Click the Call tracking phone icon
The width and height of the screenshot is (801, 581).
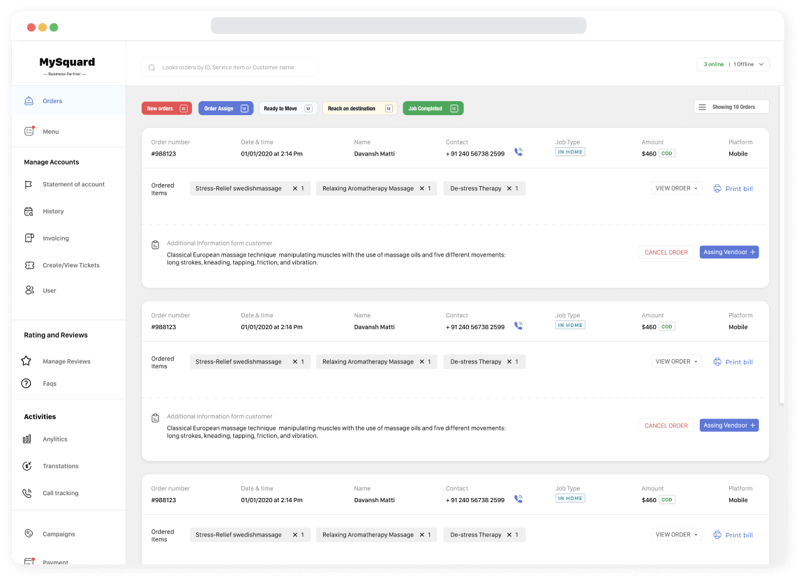[28, 492]
